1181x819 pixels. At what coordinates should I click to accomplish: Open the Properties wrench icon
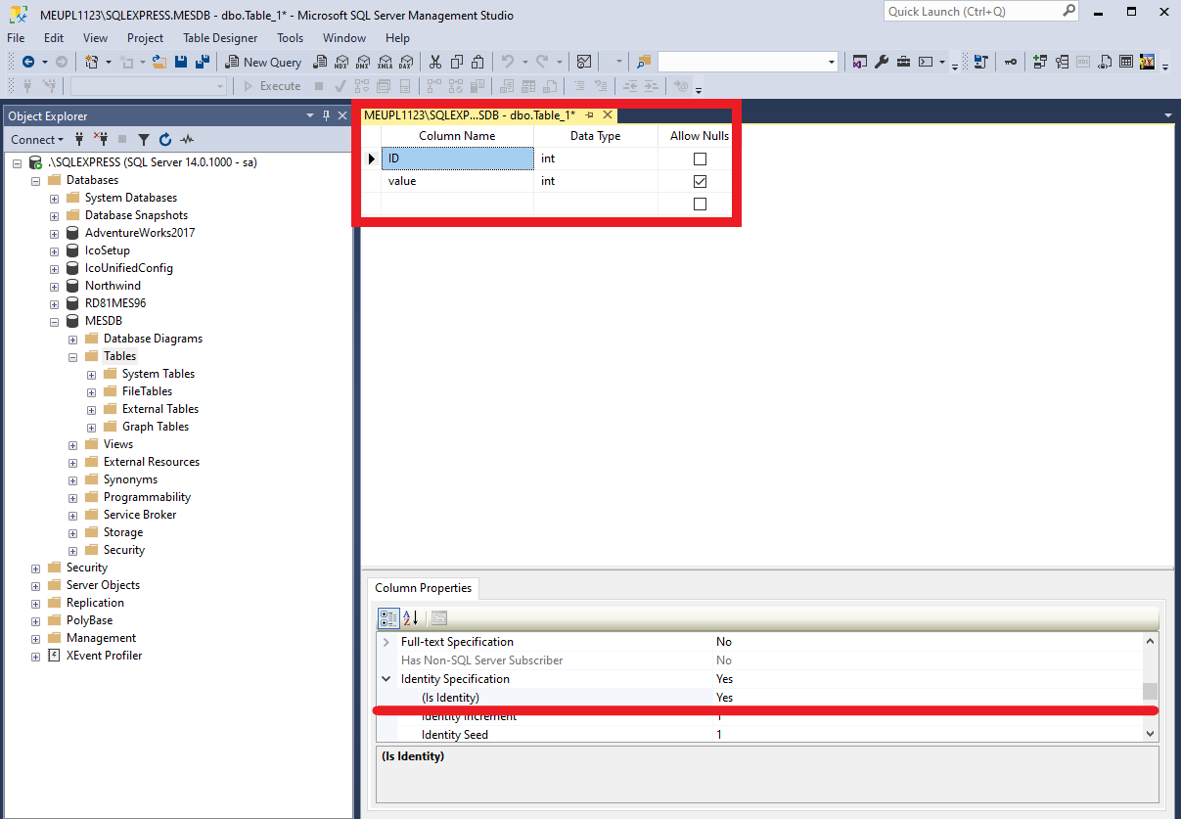click(881, 62)
